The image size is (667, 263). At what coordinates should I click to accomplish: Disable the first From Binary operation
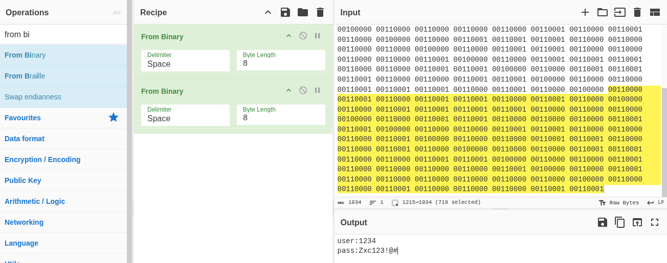click(303, 36)
